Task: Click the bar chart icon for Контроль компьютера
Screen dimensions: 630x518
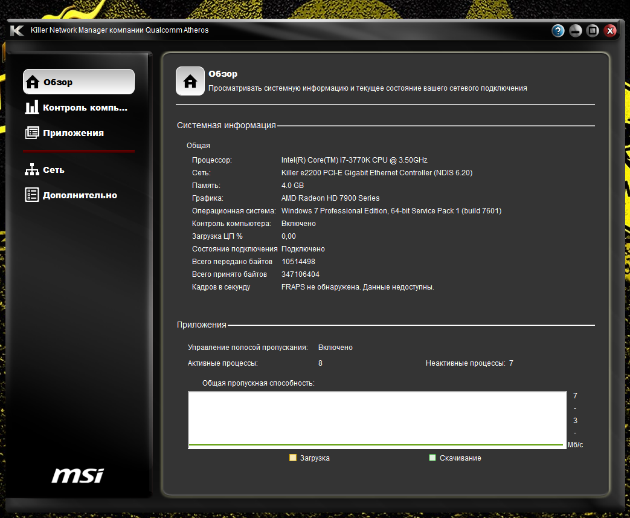Action: point(32,108)
